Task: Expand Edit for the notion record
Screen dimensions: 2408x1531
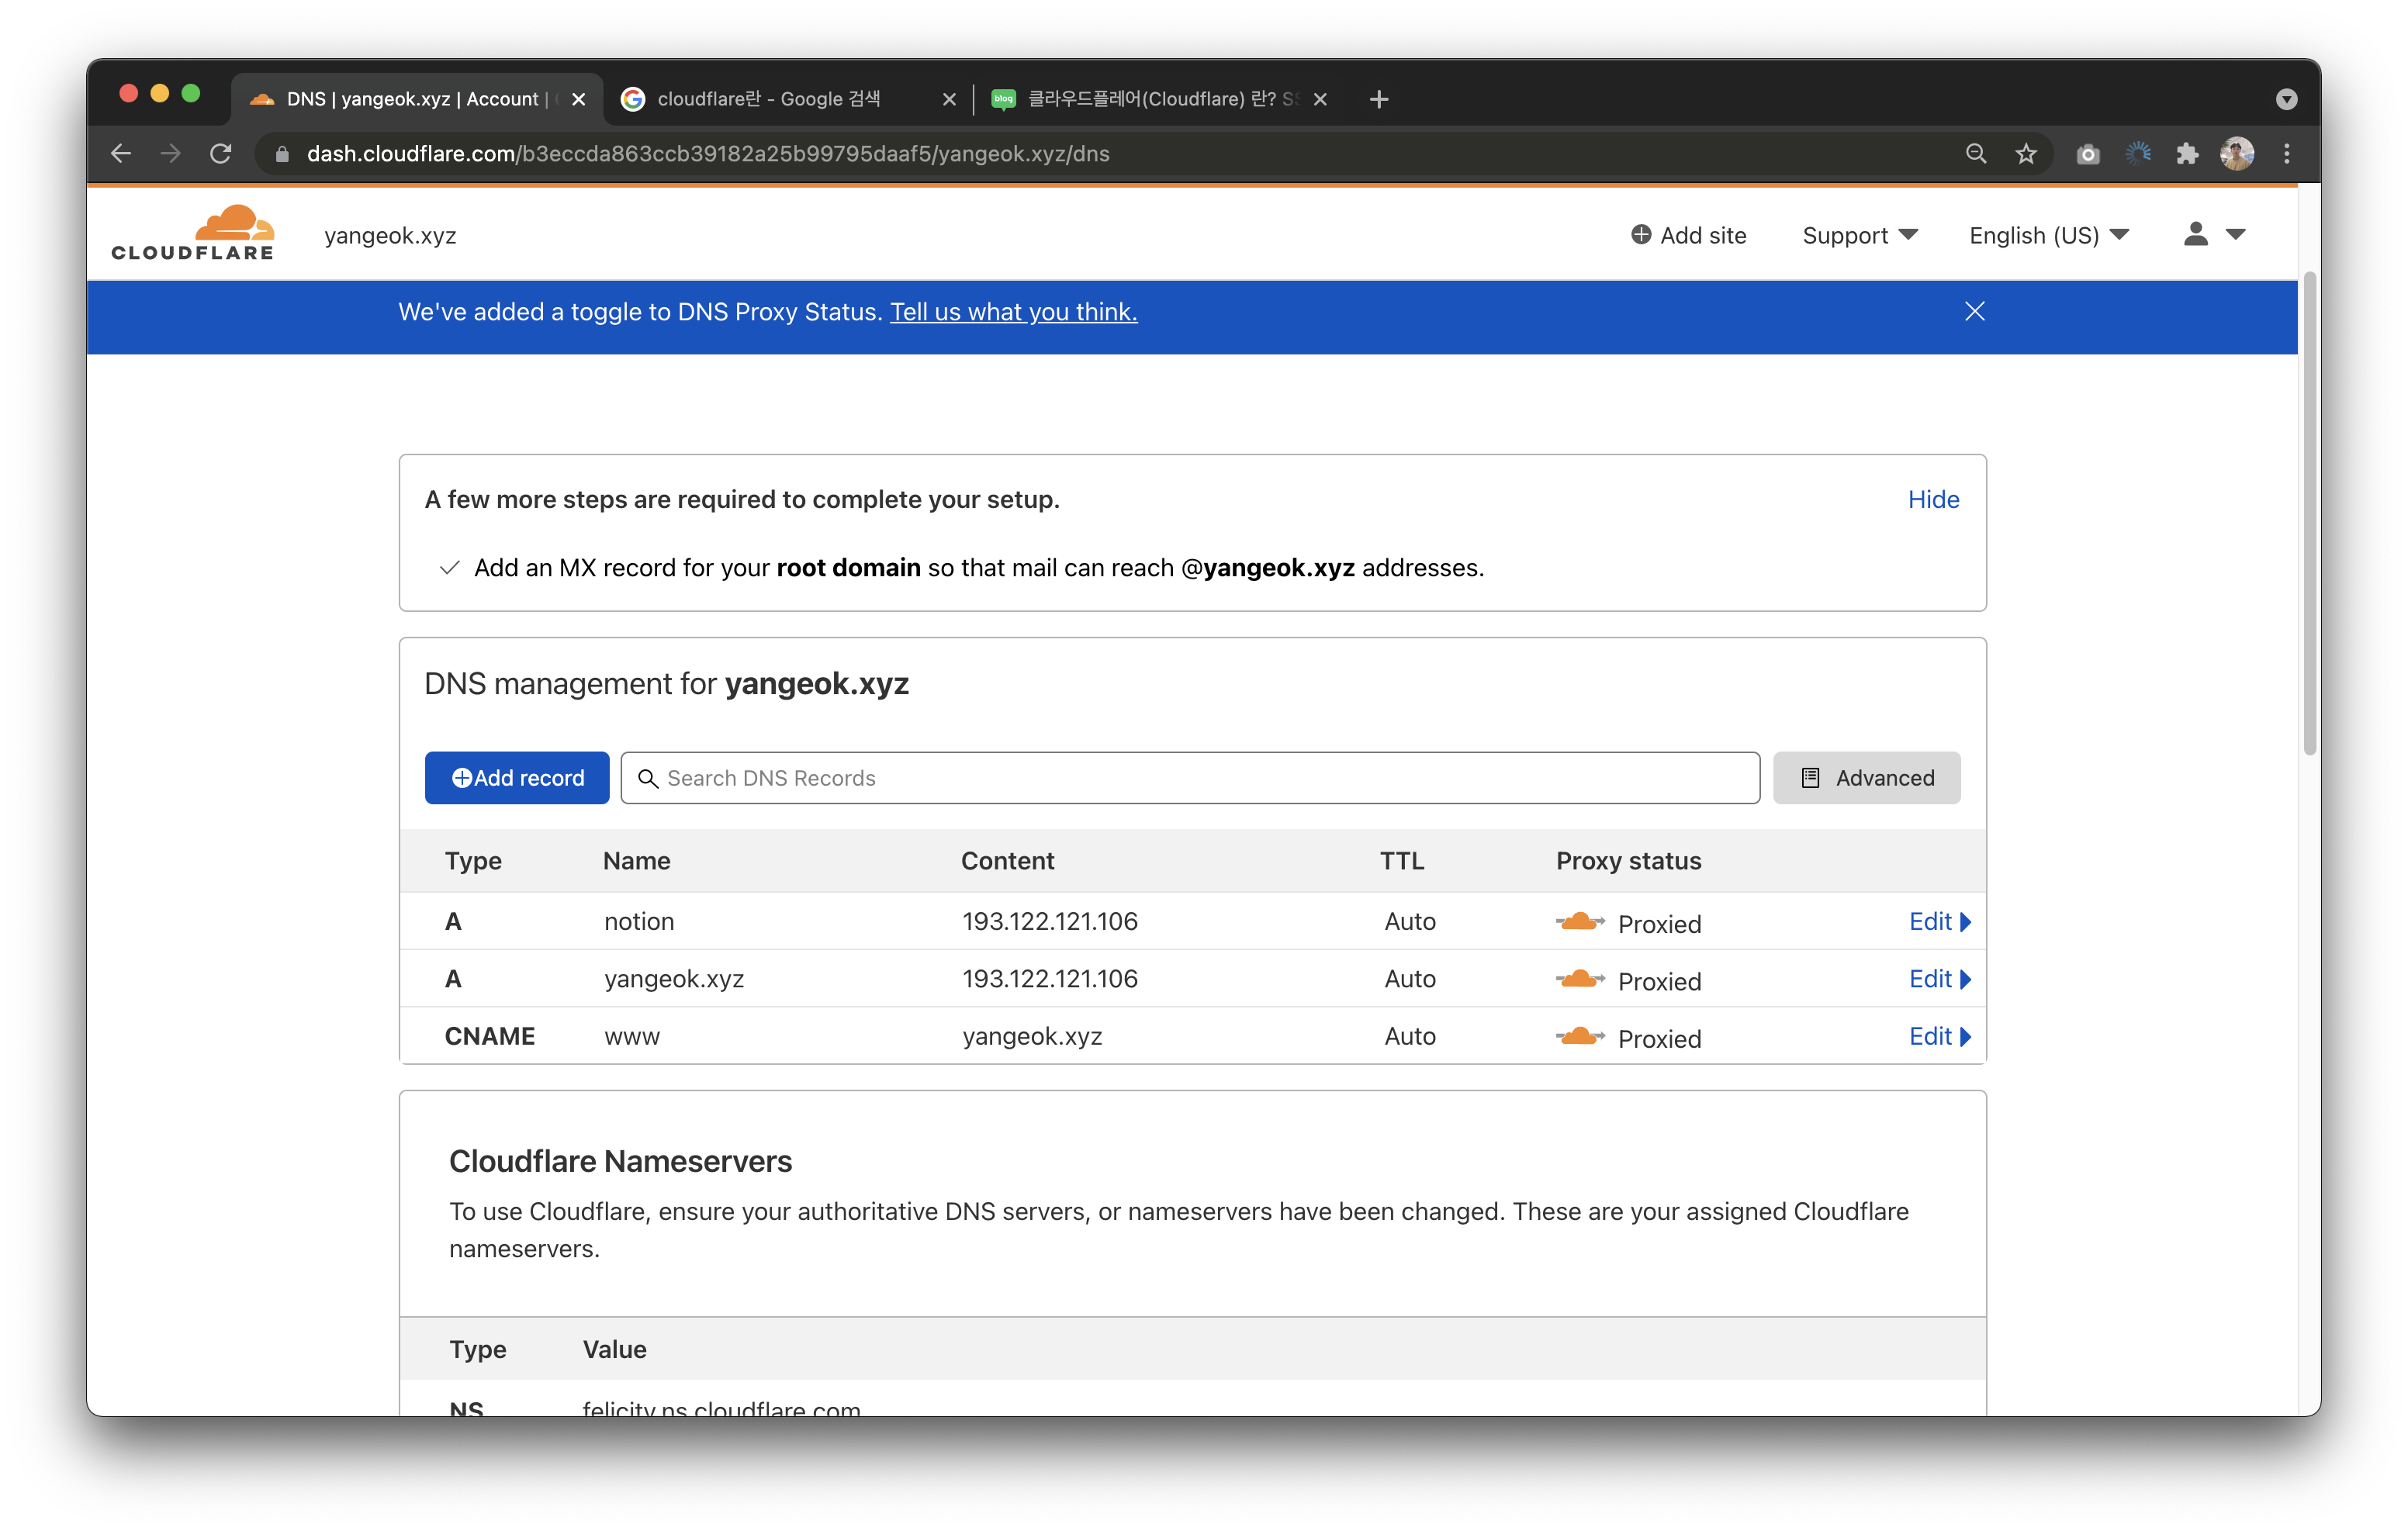Action: (x=1939, y=921)
